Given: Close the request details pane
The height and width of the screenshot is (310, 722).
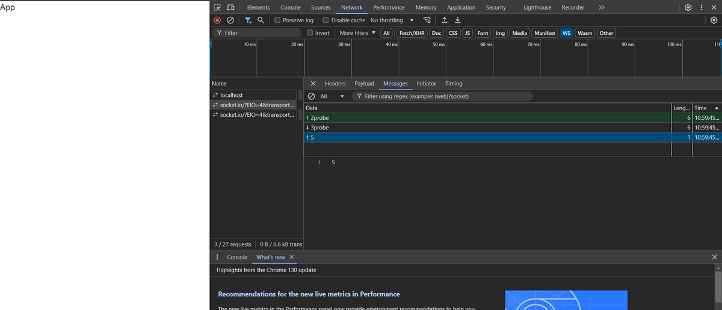Looking at the screenshot, I should [x=313, y=84].
